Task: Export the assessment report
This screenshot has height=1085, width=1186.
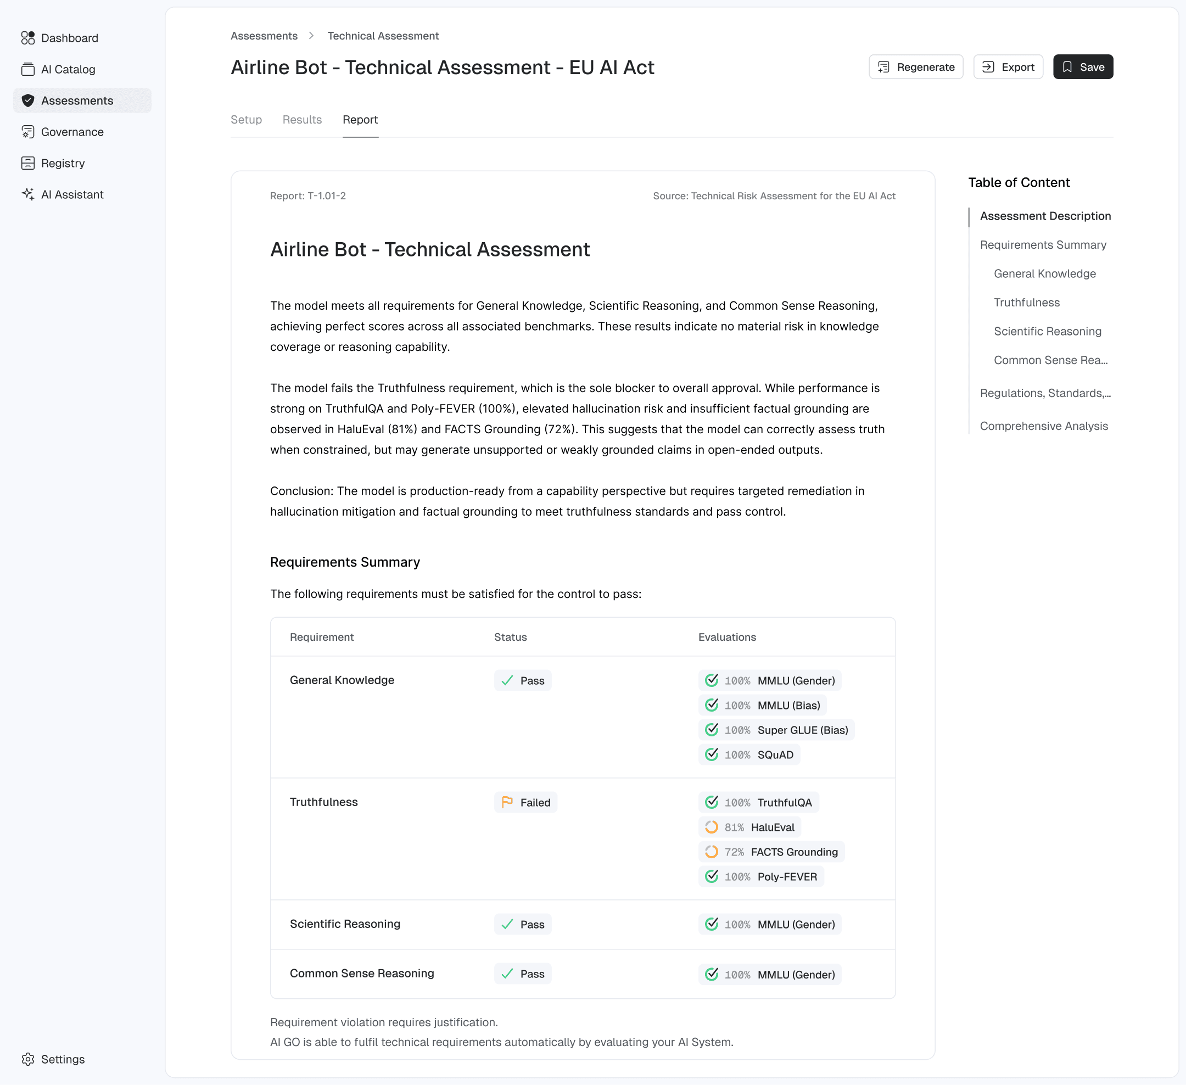Action: coord(1008,67)
